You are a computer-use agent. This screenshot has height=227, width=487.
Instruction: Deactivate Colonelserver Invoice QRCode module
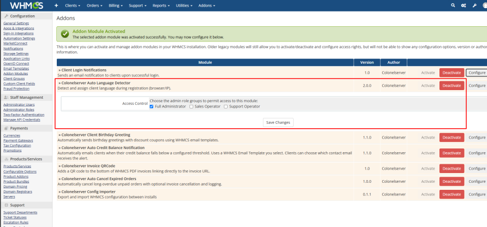452,169
